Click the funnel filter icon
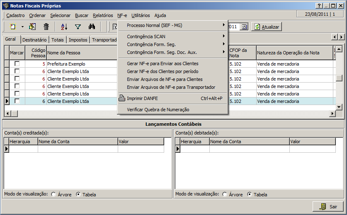347x215 pixels. click(78, 27)
